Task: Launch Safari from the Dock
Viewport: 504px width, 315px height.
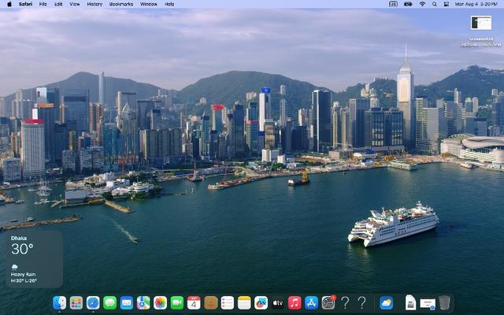Action: [x=93, y=302]
